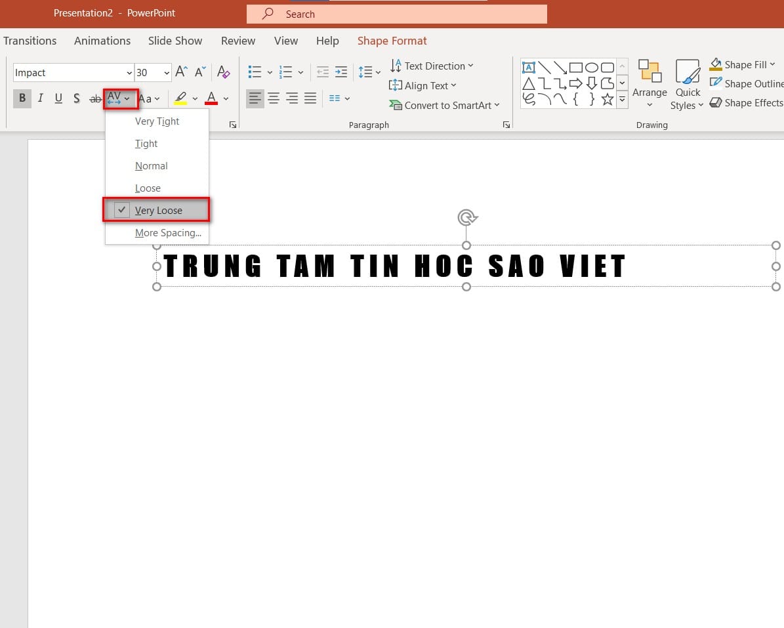Toggle Underline formatting
This screenshot has width=784, height=628.
click(58, 98)
